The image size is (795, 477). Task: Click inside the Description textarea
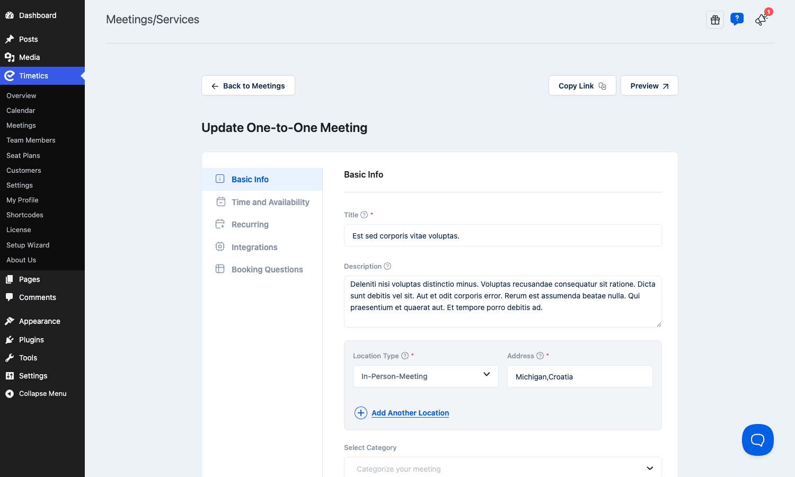tap(503, 302)
